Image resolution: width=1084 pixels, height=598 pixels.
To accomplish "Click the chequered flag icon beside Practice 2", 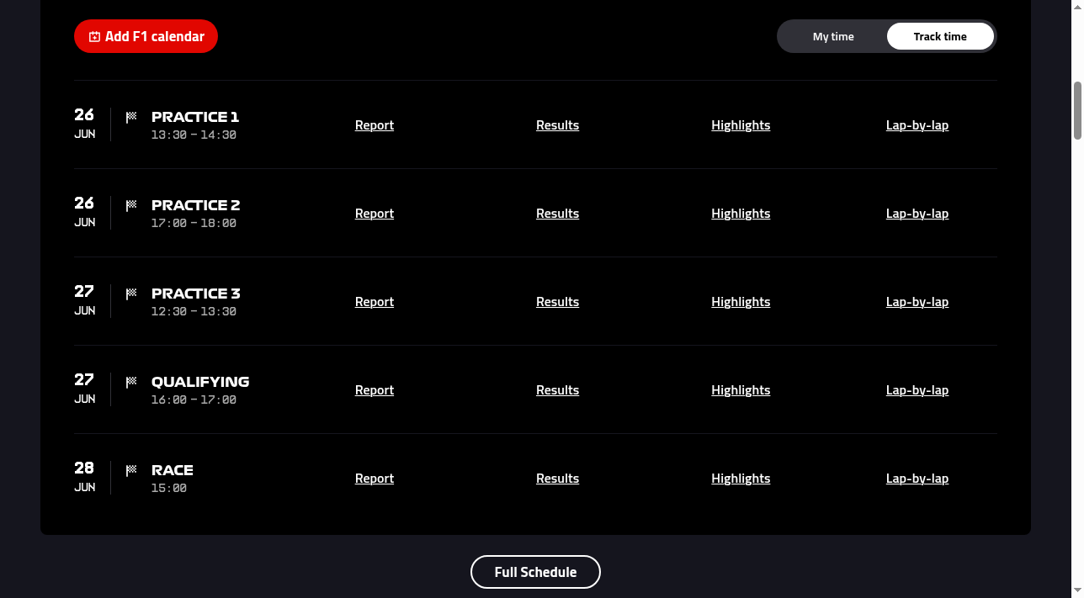I will point(131,205).
